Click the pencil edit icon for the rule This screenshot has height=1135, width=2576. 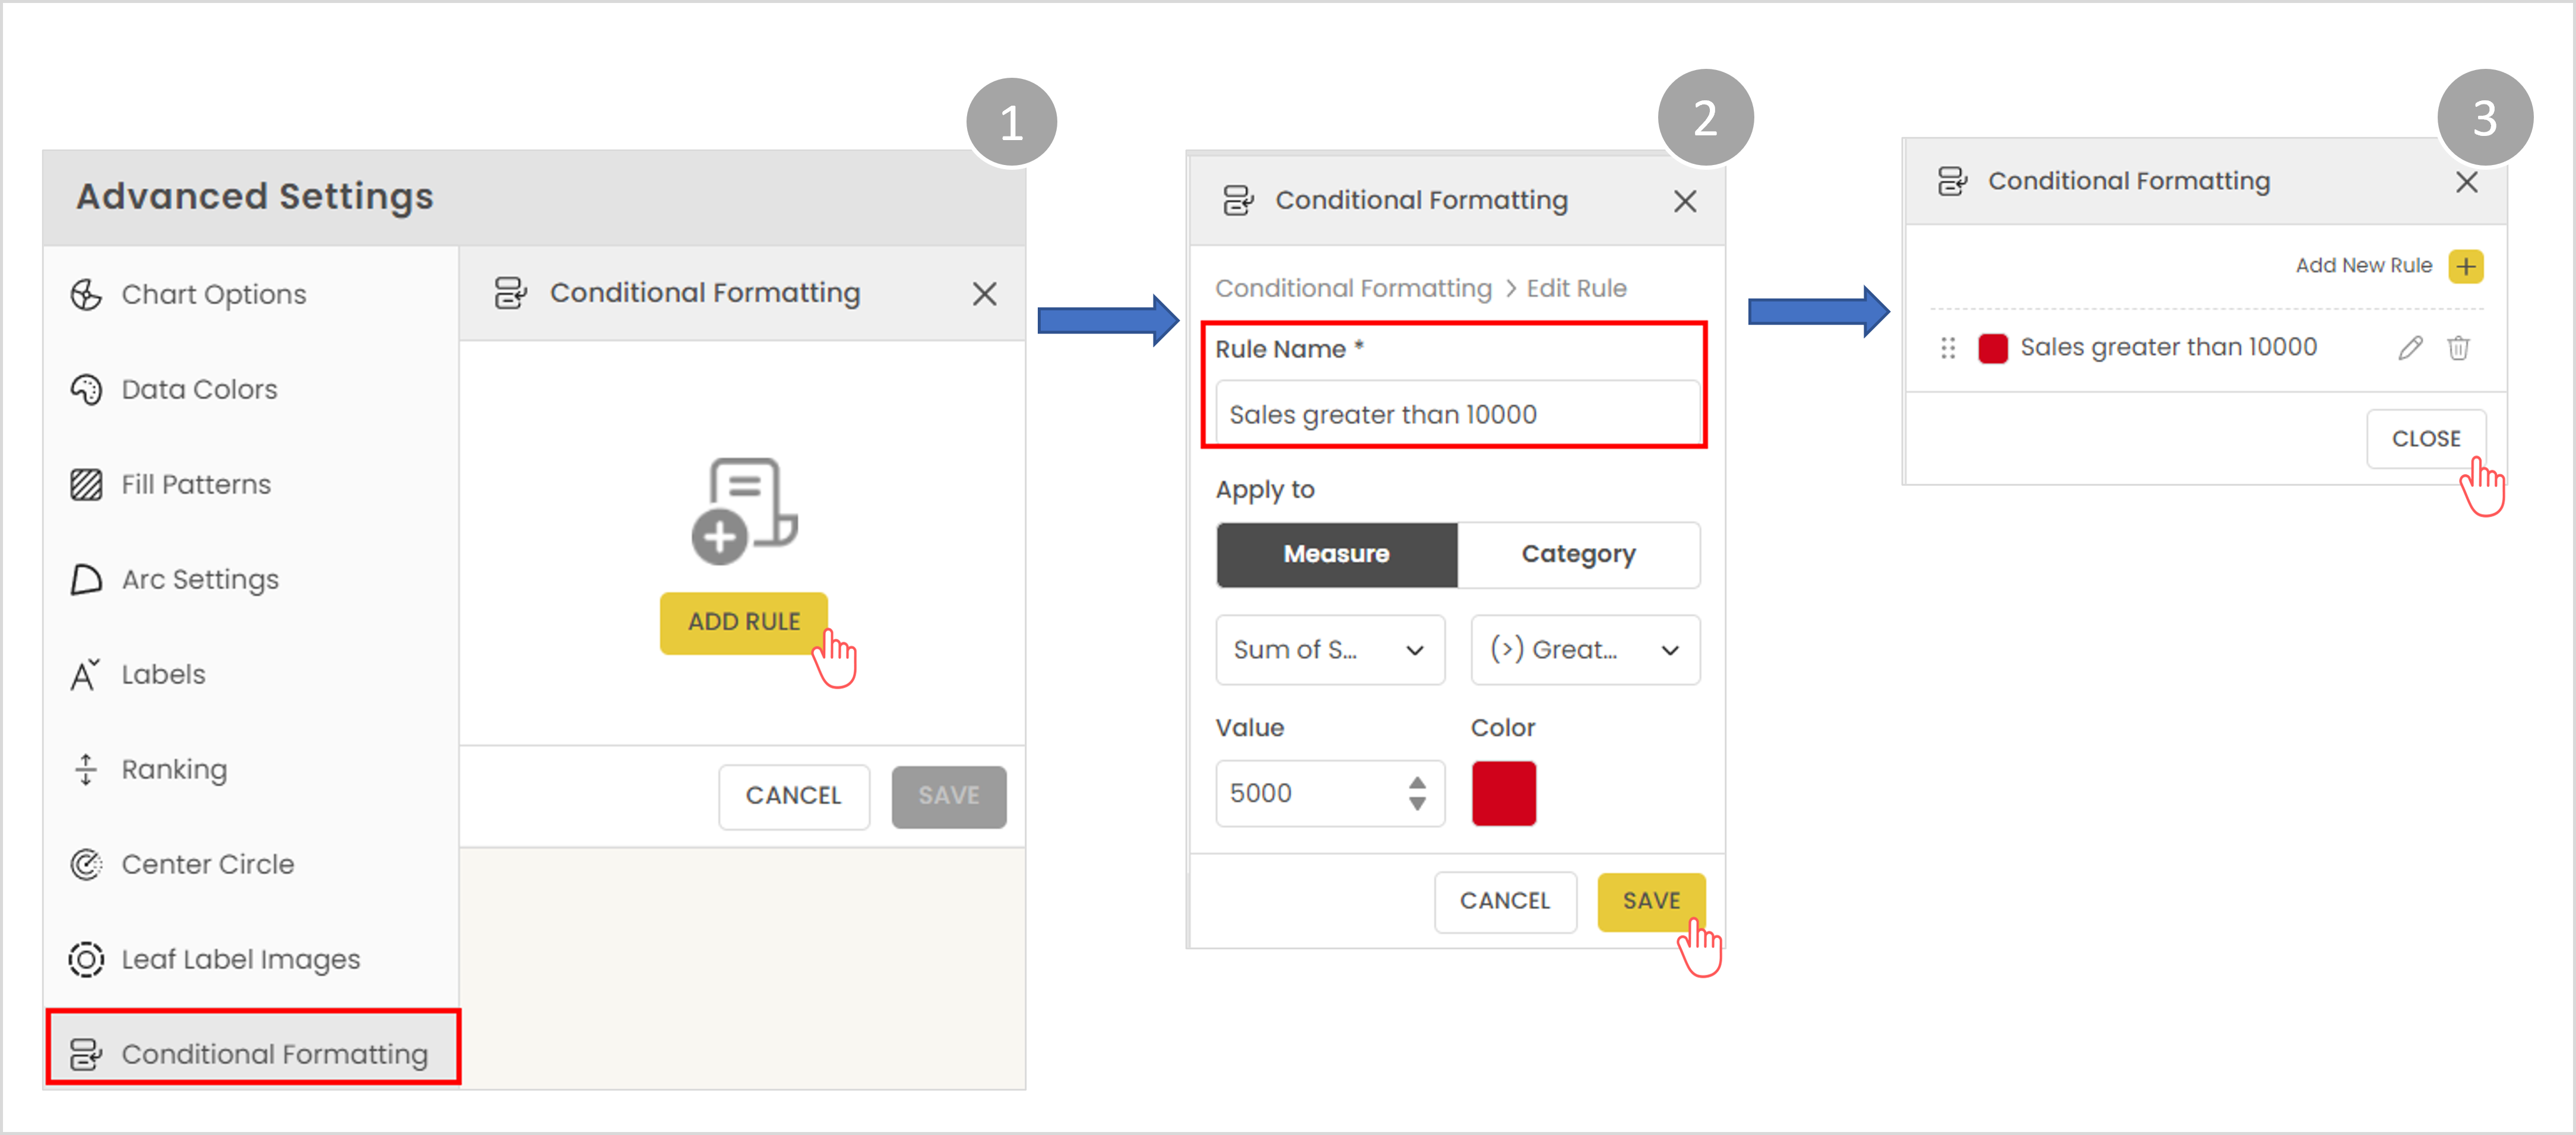(2410, 347)
